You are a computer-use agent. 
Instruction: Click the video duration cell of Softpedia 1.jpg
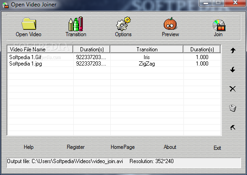(92, 64)
